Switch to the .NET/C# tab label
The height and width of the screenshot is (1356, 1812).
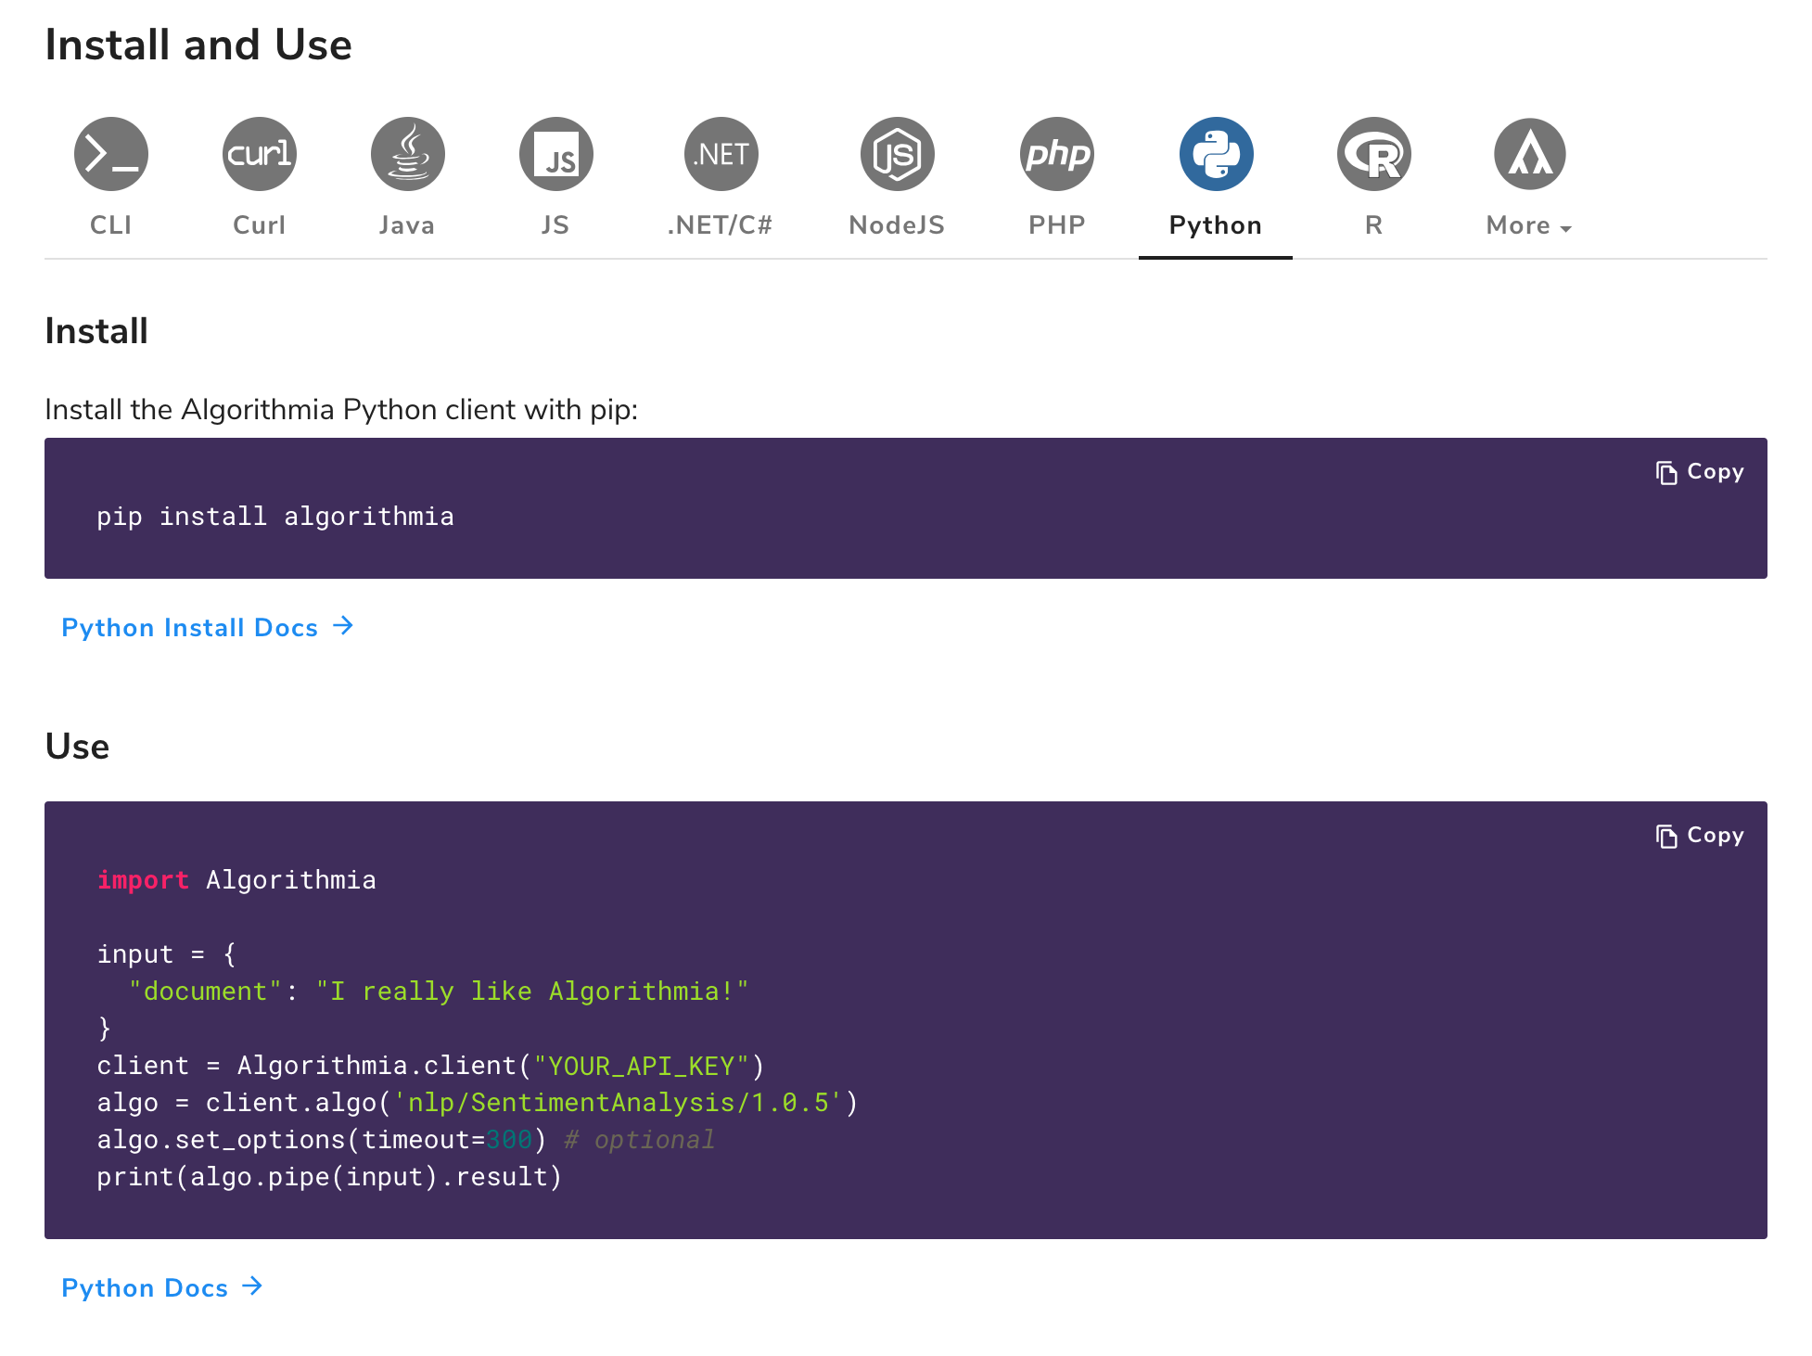[x=720, y=225]
